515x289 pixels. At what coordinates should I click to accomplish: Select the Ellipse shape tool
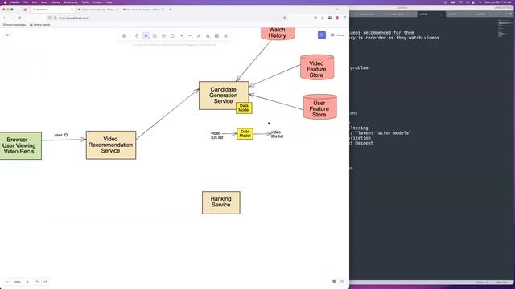click(x=172, y=35)
